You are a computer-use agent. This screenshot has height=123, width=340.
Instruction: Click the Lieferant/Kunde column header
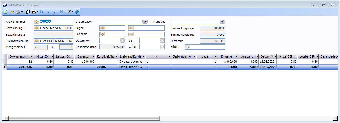click(x=130, y=56)
